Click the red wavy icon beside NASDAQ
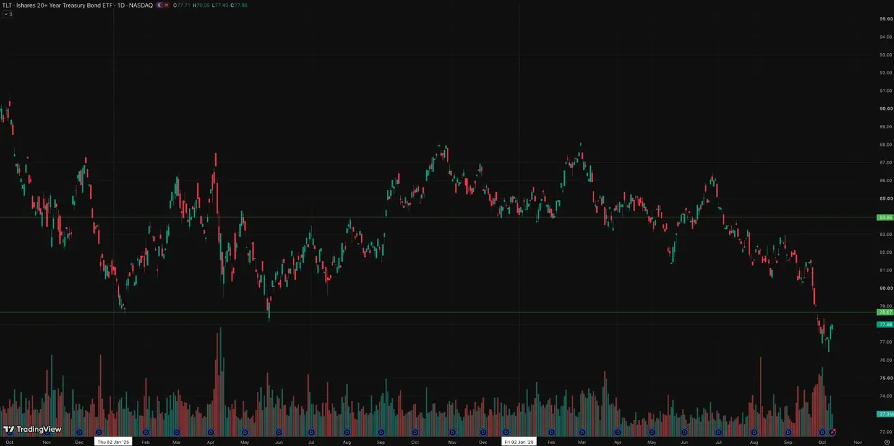 [x=168, y=5]
